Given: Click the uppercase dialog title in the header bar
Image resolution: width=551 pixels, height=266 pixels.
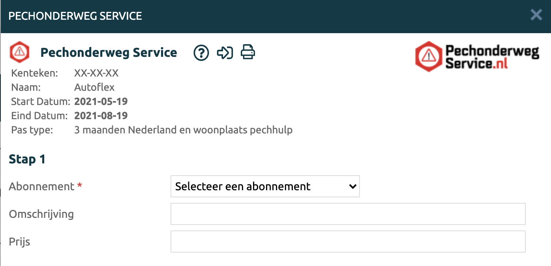Looking at the screenshot, I should coord(75,16).
